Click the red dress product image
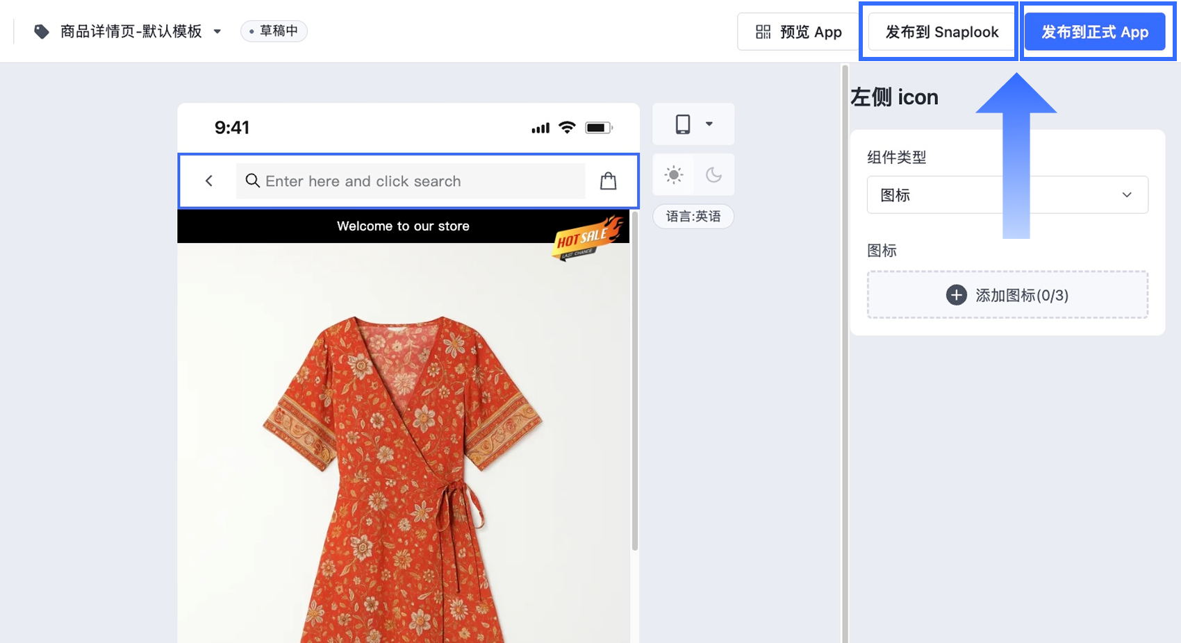 [403, 479]
